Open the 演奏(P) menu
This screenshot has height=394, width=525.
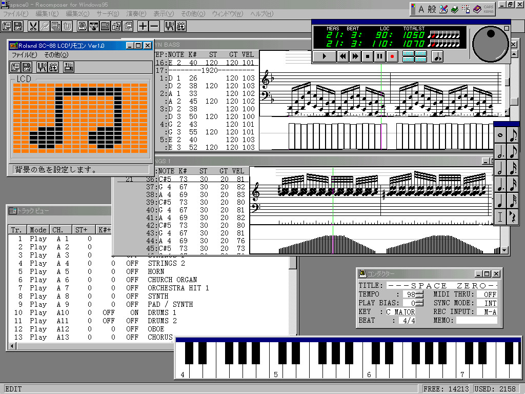click(136, 13)
